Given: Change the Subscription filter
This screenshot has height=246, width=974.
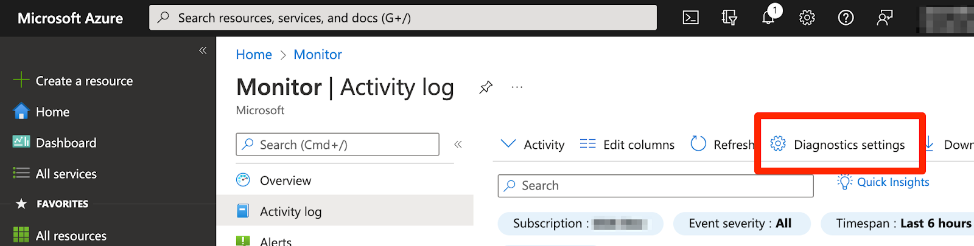Looking at the screenshot, I should 580,224.
